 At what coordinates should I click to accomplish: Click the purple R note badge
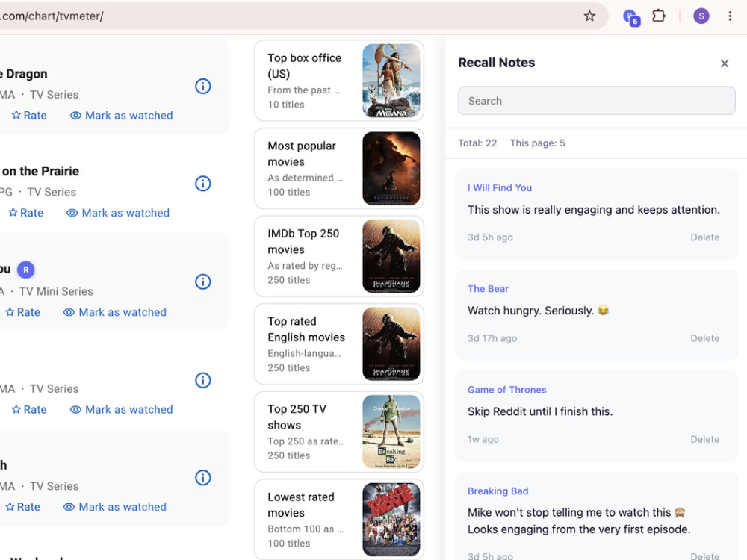pos(25,270)
